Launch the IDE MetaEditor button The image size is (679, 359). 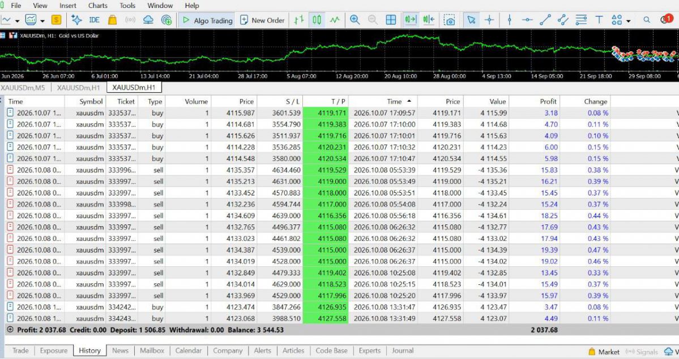tap(94, 20)
